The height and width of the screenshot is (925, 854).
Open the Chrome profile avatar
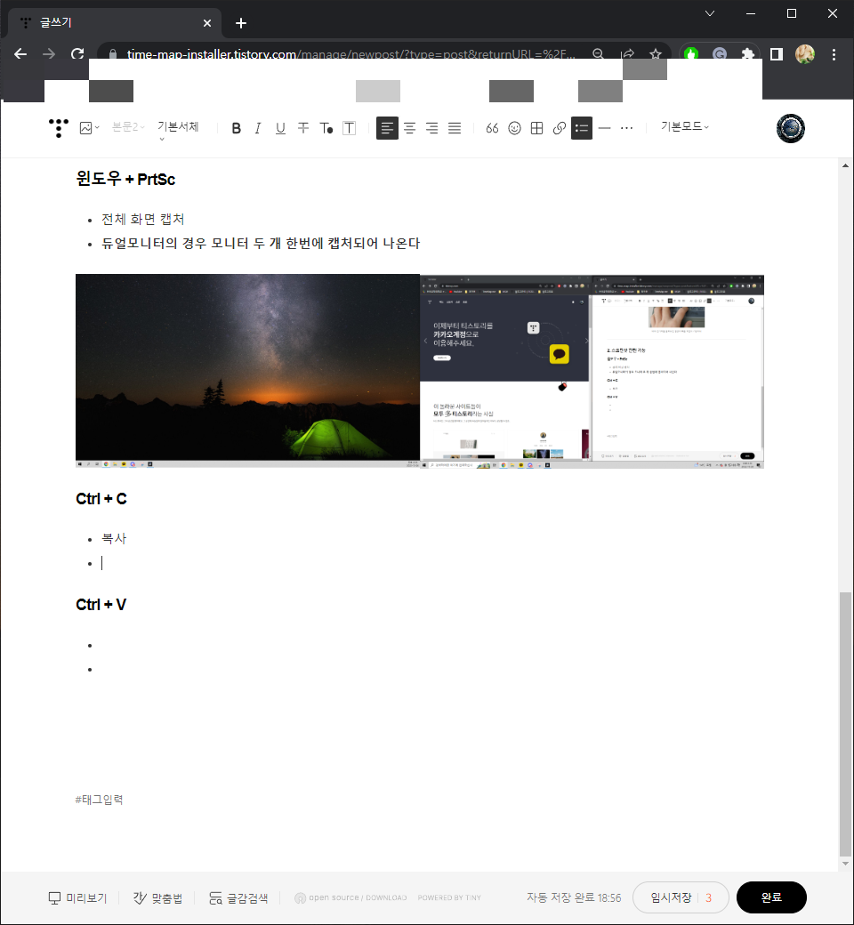[x=805, y=54]
